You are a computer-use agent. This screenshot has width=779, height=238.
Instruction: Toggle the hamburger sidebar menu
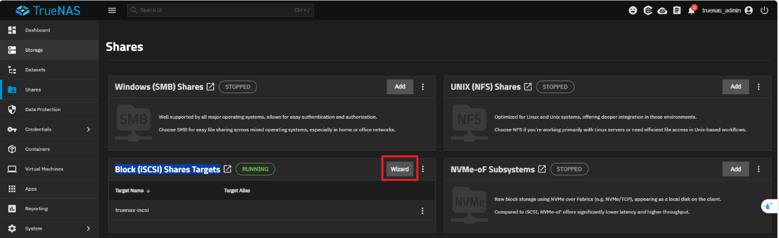[112, 10]
